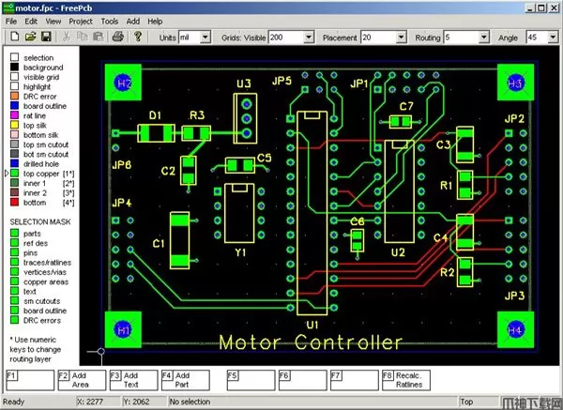Select mounting hole H3 on board

pos(515,83)
